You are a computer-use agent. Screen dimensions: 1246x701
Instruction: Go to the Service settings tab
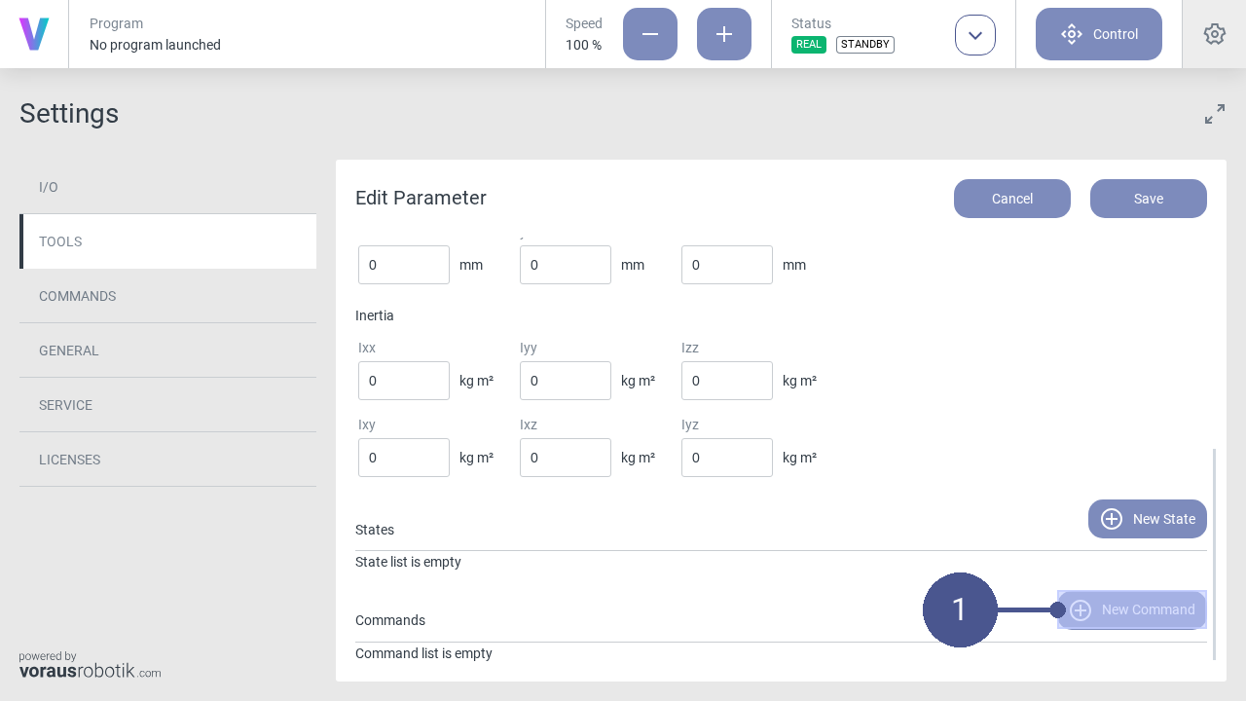167,405
